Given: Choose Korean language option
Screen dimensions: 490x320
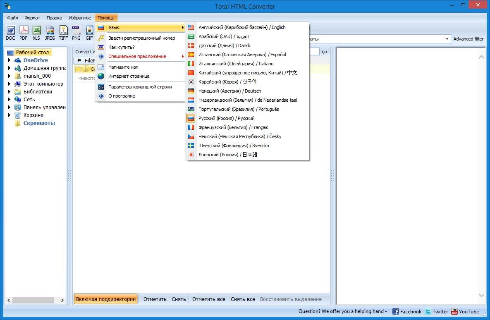Looking at the screenshot, I should click(247, 81).
